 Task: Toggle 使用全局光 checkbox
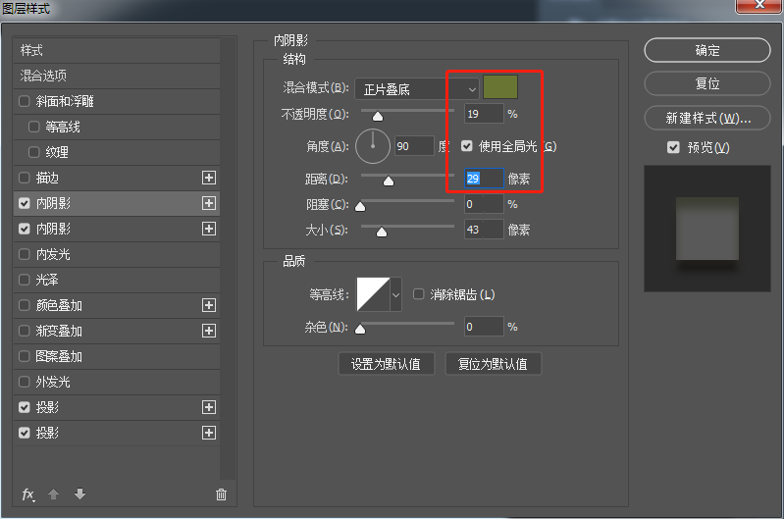pyautogui.click(x=466, y=146)
